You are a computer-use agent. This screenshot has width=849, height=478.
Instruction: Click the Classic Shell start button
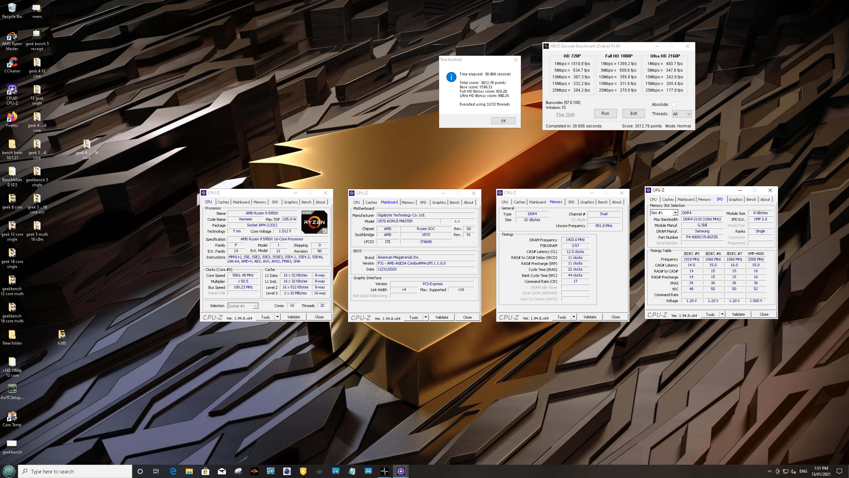pyautogui.click(x=9, y=471)
